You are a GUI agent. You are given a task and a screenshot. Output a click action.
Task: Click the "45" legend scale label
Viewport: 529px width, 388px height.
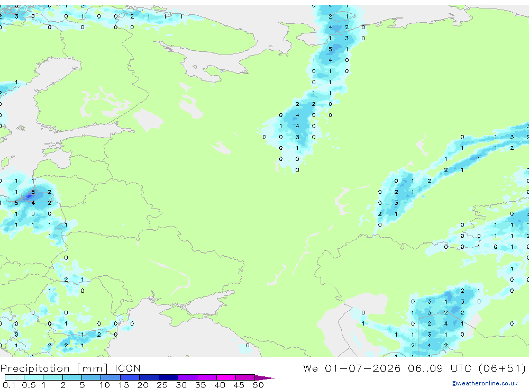[x=239, y=385]
